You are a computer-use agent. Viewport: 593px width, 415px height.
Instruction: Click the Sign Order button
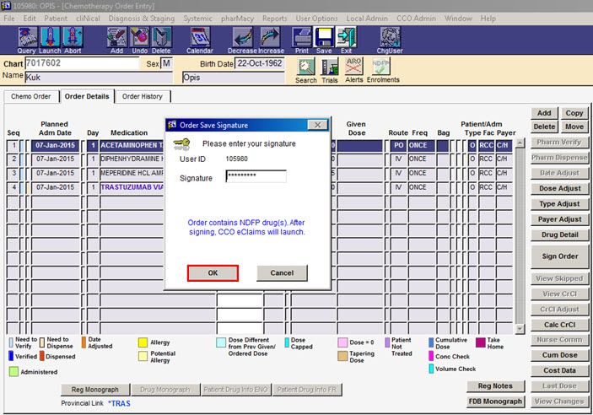click(x=560, y=256)
